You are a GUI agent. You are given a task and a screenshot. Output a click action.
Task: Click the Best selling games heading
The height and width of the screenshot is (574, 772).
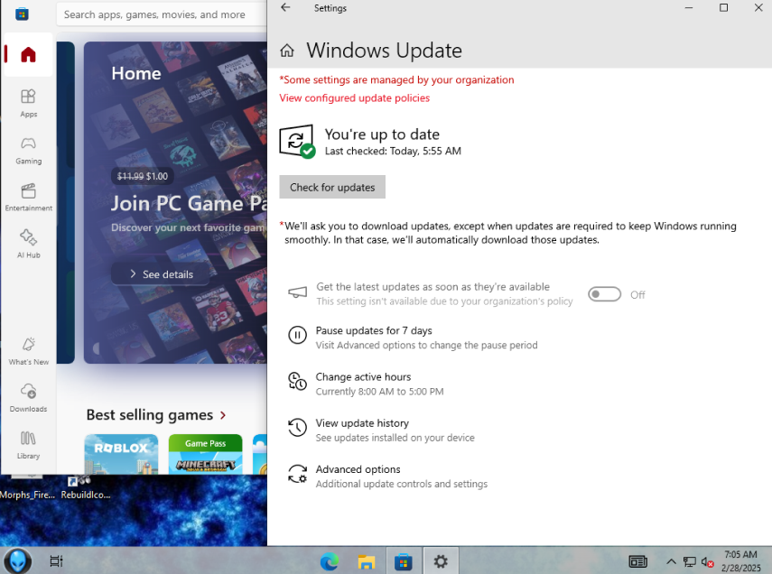[150, 415]
